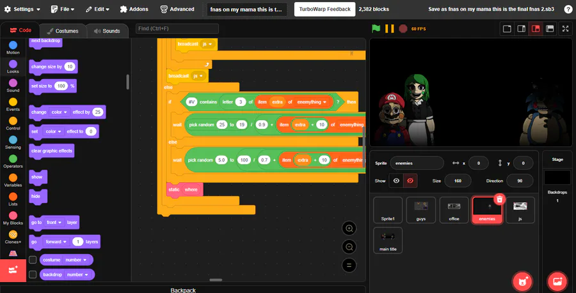Open the Edit menu
The image size is (576, 293).
(97, 9)
